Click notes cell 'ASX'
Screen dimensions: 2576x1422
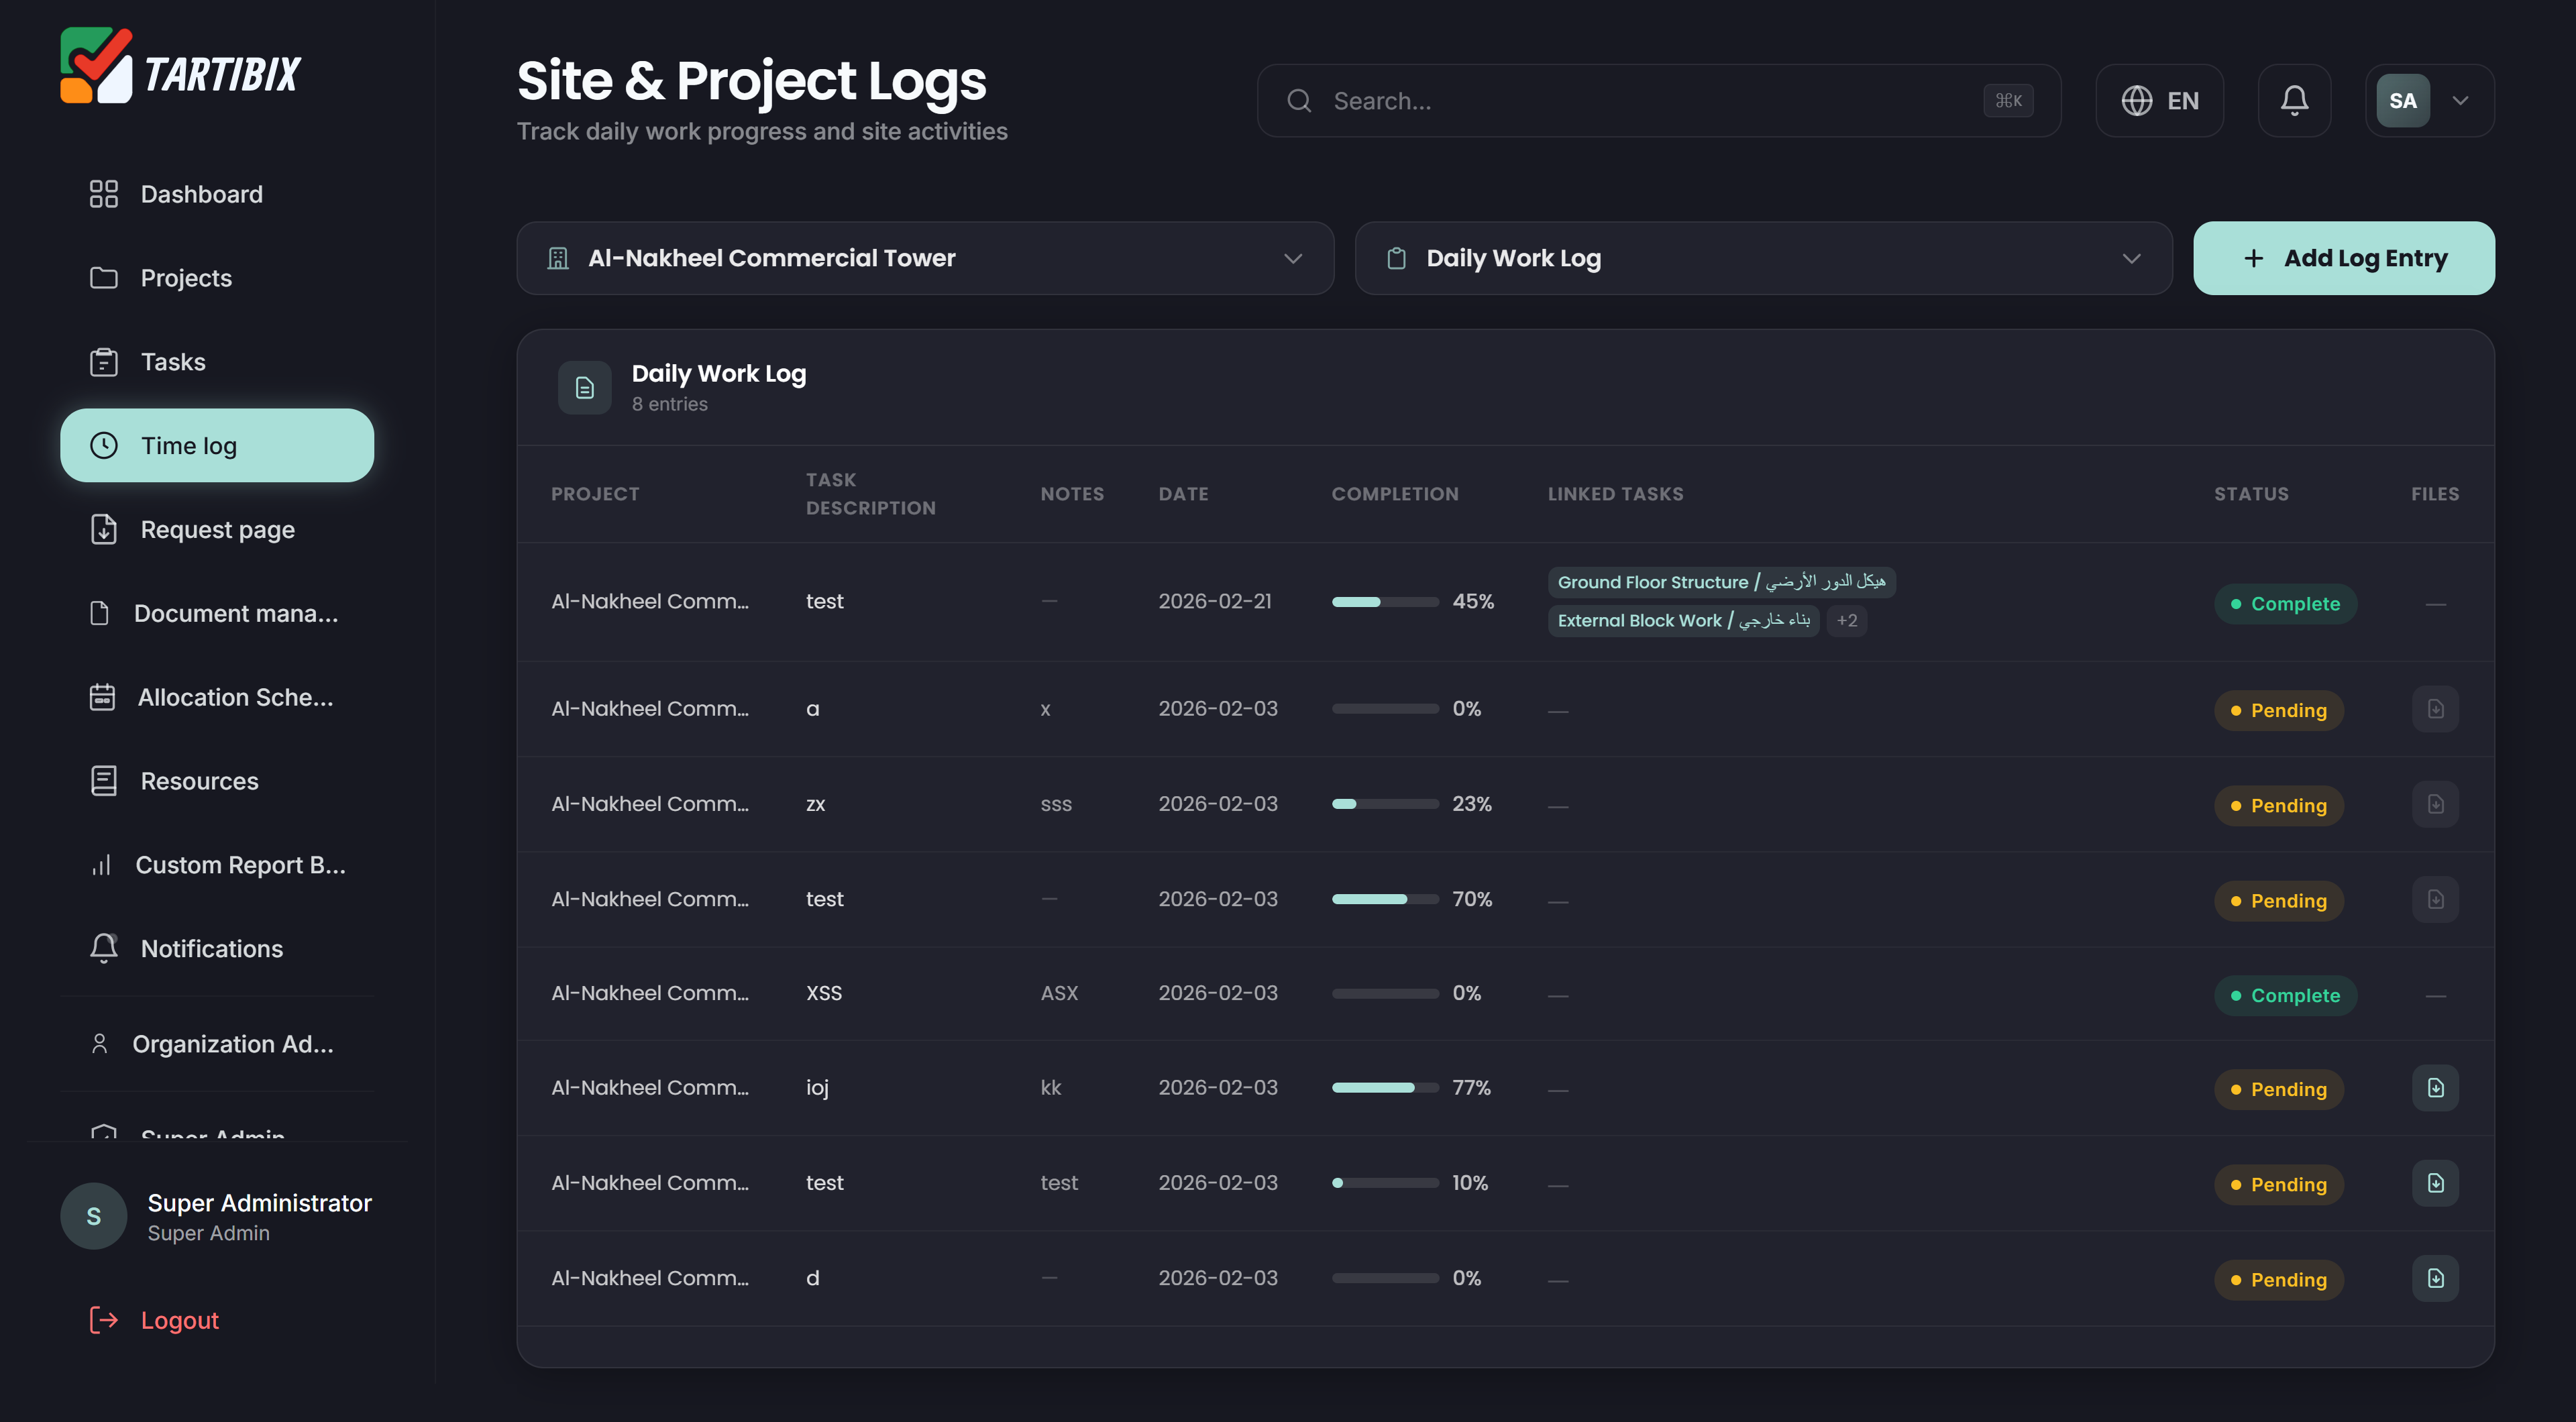point(1059,993)
